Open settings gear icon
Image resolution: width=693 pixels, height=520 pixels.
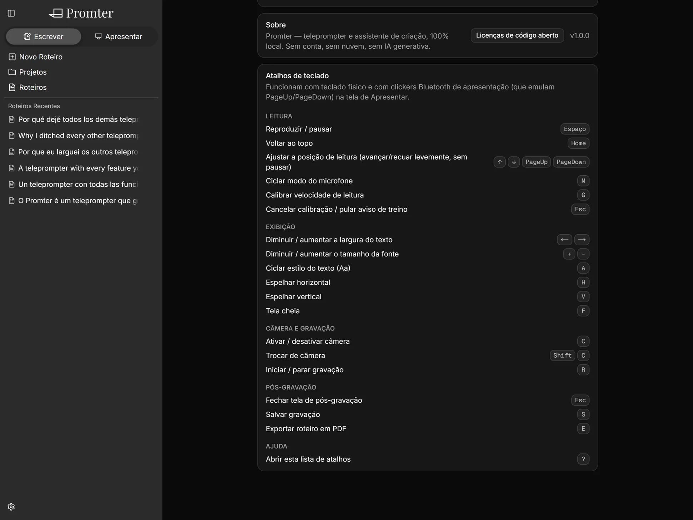pyautogui.click(x=11, y=507)
